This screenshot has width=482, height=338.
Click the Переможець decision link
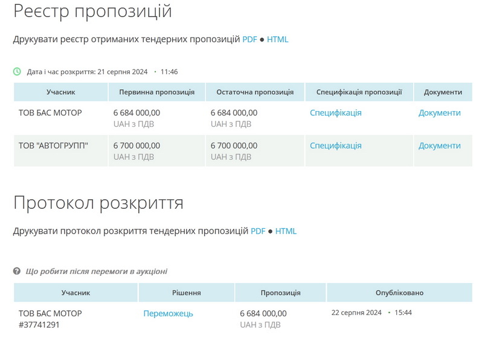coord(168,313)
